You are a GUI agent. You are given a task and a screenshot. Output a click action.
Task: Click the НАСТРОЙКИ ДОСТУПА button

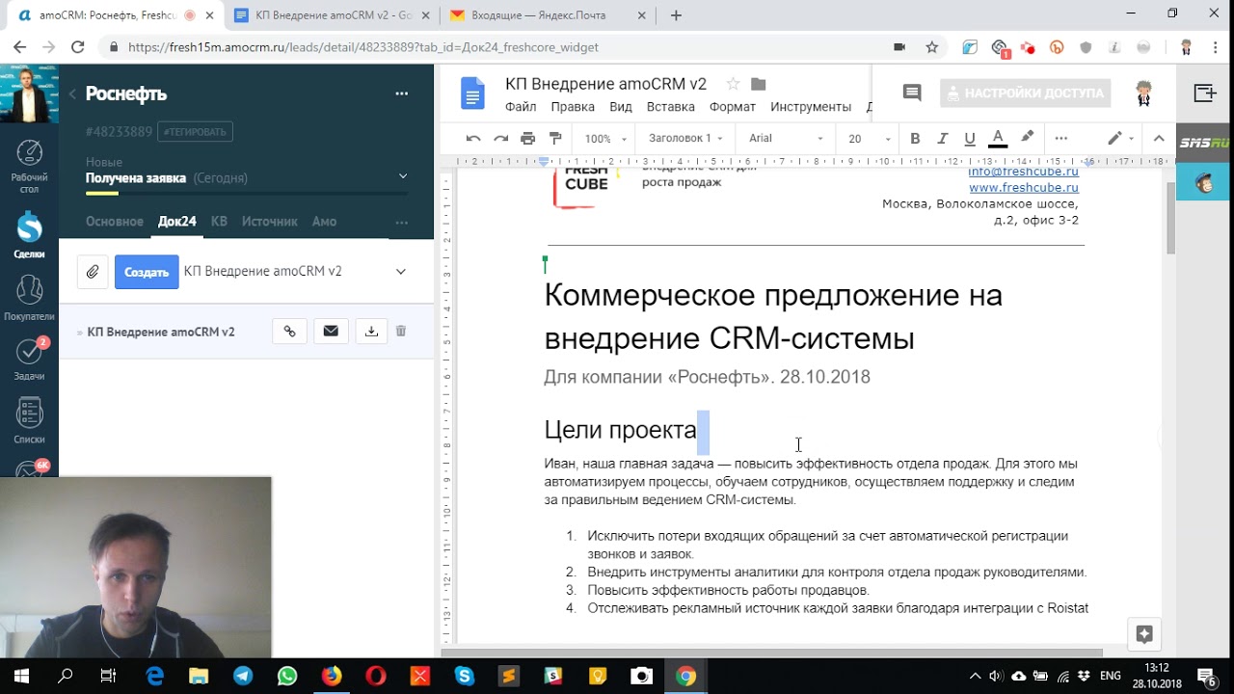coord(1025,93)
